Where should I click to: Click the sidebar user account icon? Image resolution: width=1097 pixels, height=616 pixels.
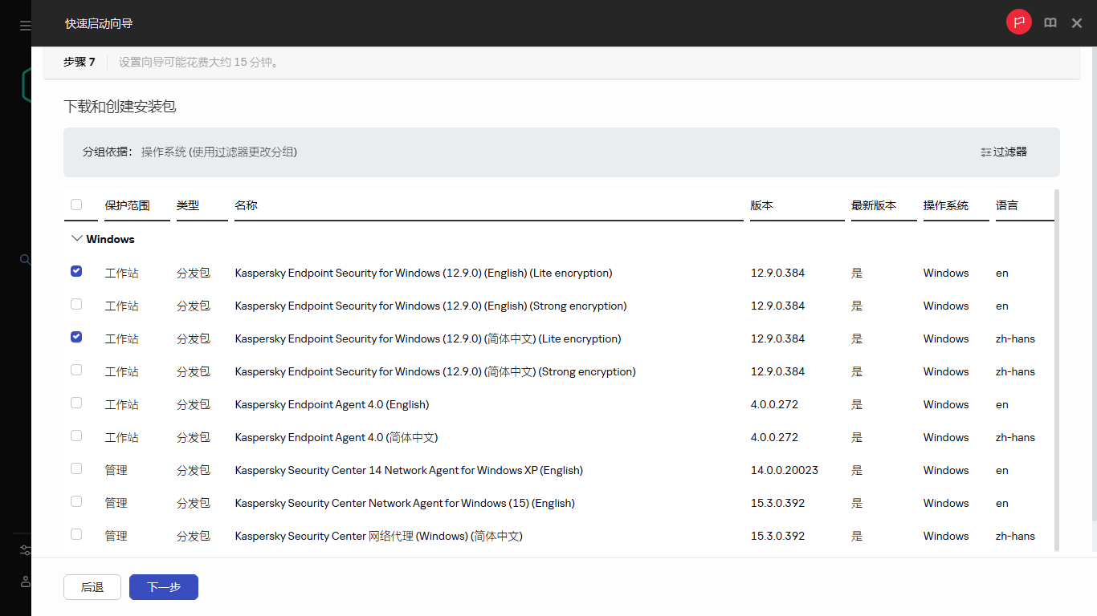[x=25, y=581]
